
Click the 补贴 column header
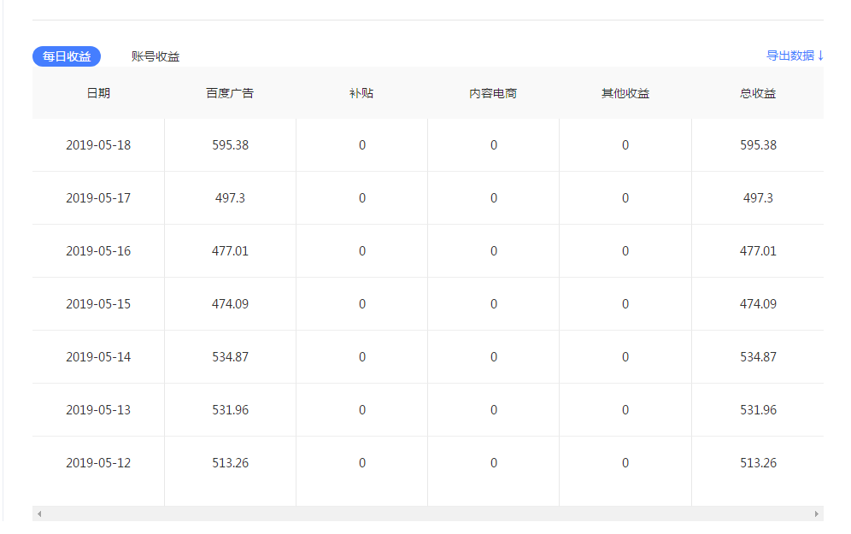pyautogui.click(x=361, y=93)
